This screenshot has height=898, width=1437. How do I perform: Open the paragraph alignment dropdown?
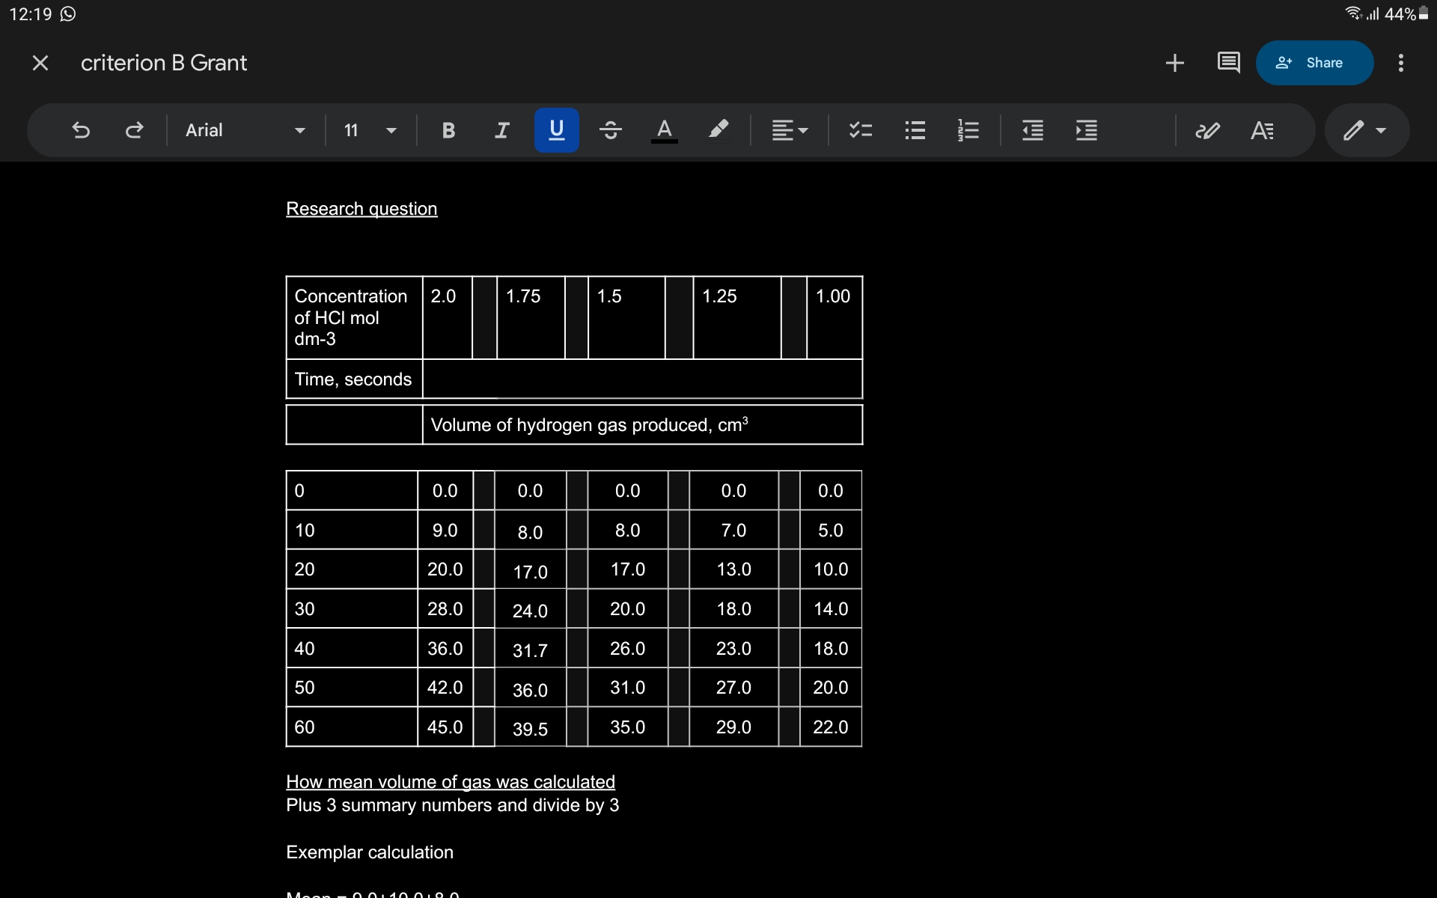pos(790,130)
